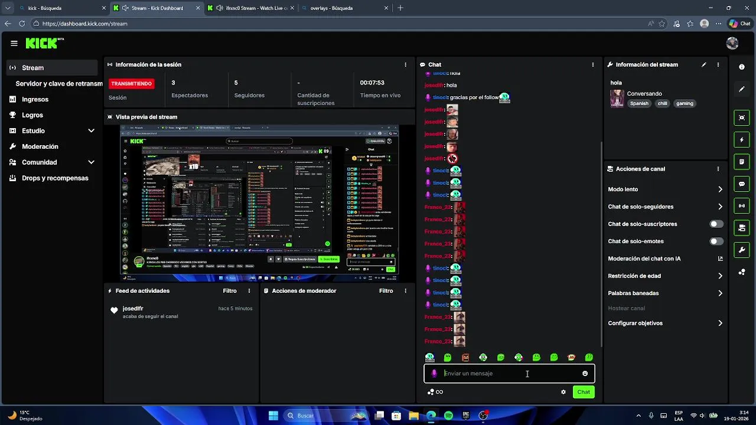The width and height of the screenshot is (756, 425).
Task: Show hidden system tray icons
Action: [x=638, y=416]
